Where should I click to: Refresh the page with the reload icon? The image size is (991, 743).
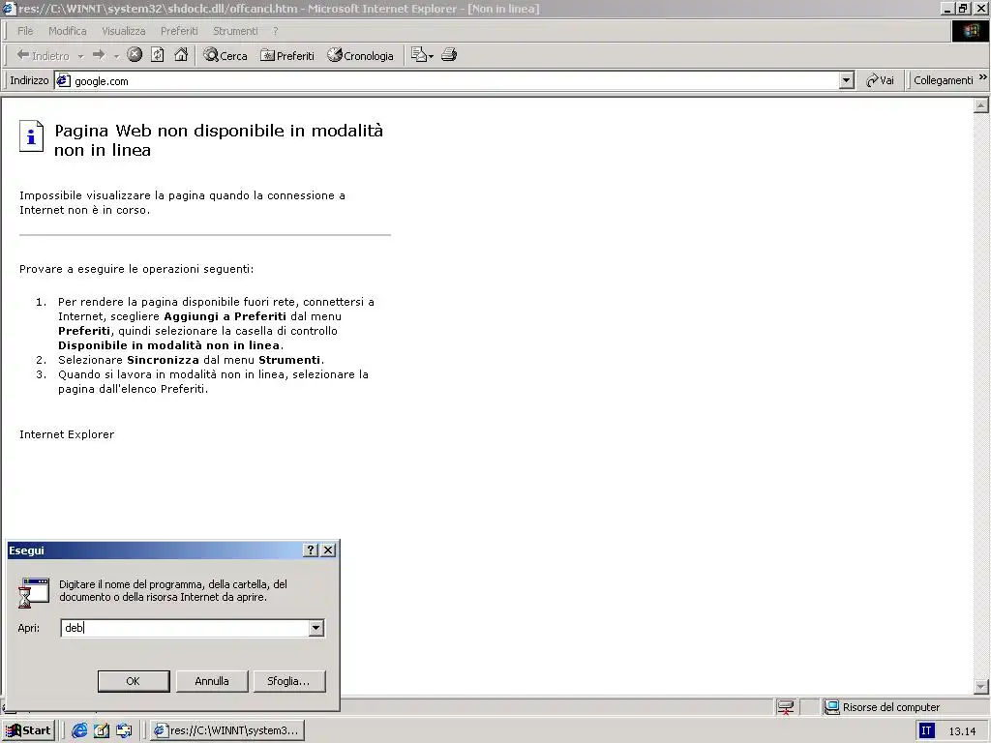coord(158,55)
